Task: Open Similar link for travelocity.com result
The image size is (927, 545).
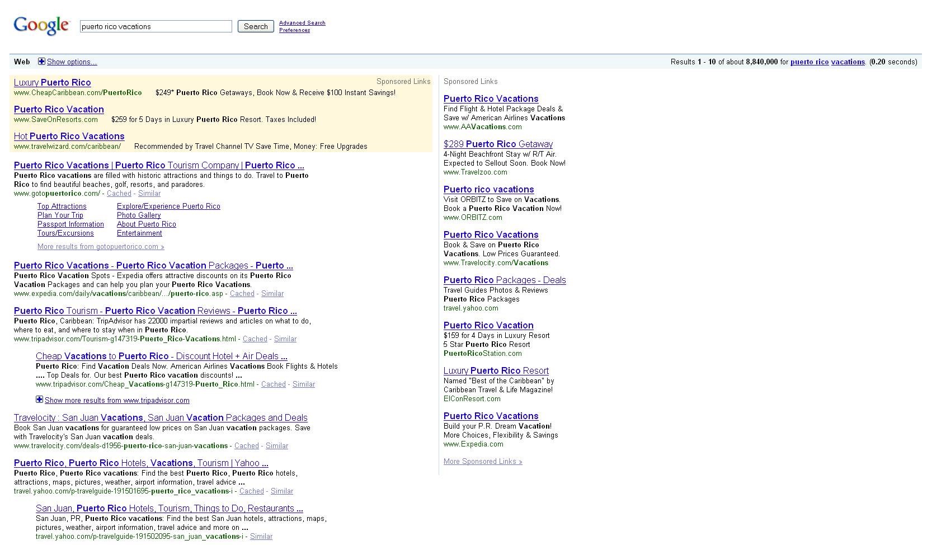Action: [277, 446]
